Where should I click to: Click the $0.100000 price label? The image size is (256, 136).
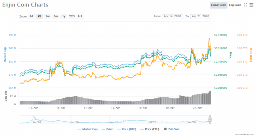pos(220,62)
